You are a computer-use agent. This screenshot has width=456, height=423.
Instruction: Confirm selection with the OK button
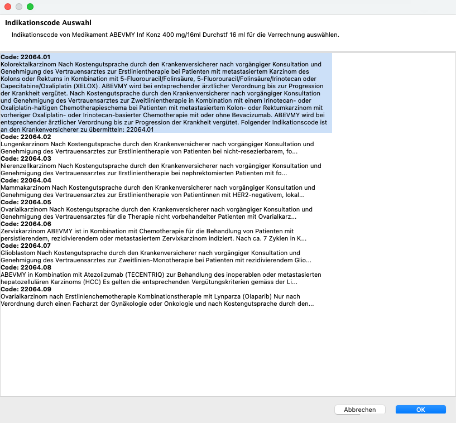click(x=420, y=410)
